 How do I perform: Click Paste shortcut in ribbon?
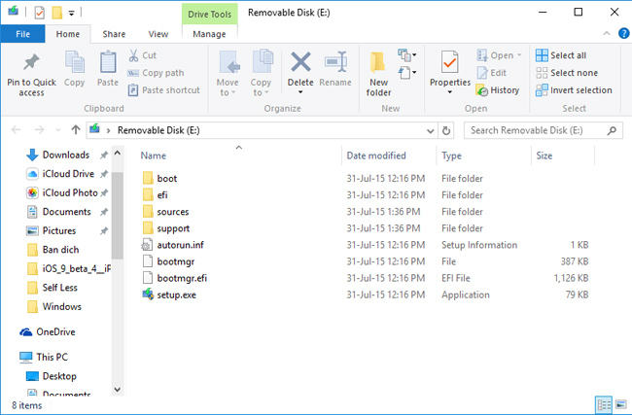click(163, 89)
